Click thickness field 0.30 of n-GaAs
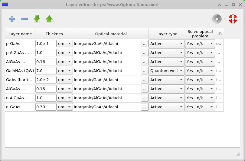Image resolution: width=245 pixels, height=161 pixels. pos(46,107)
